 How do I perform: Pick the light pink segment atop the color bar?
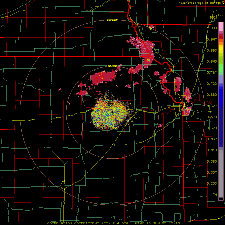point(221,27)
